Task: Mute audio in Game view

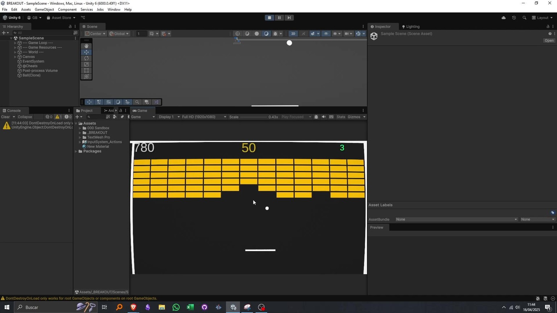Action: pos(324,117)
